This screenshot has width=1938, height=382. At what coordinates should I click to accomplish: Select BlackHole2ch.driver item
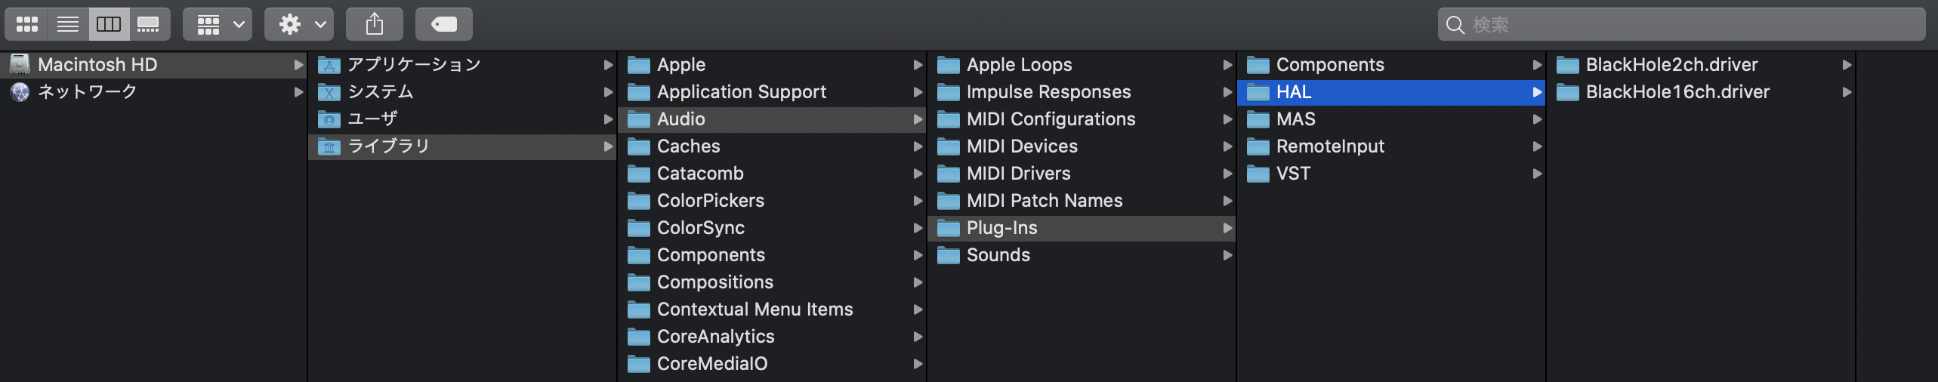click(1701, 65)
